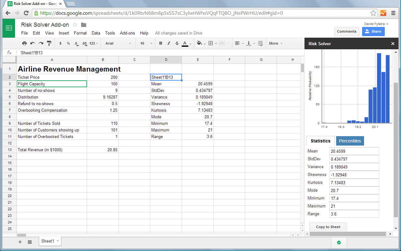Click the blue Share button
Image resolution: width=401 pixels, height=251 pixels.
373,31
